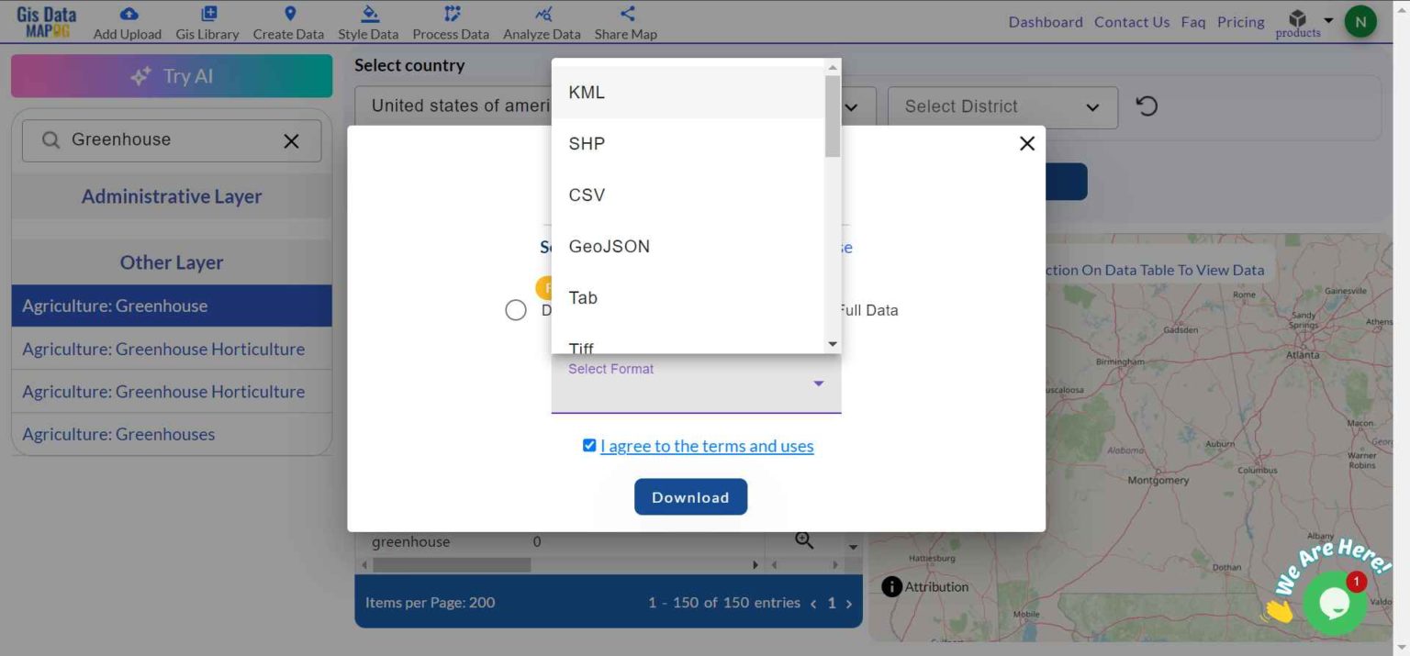Screen dimensions: 1410x656
Task: Select the Process Data tool
Action: point(450,21)
